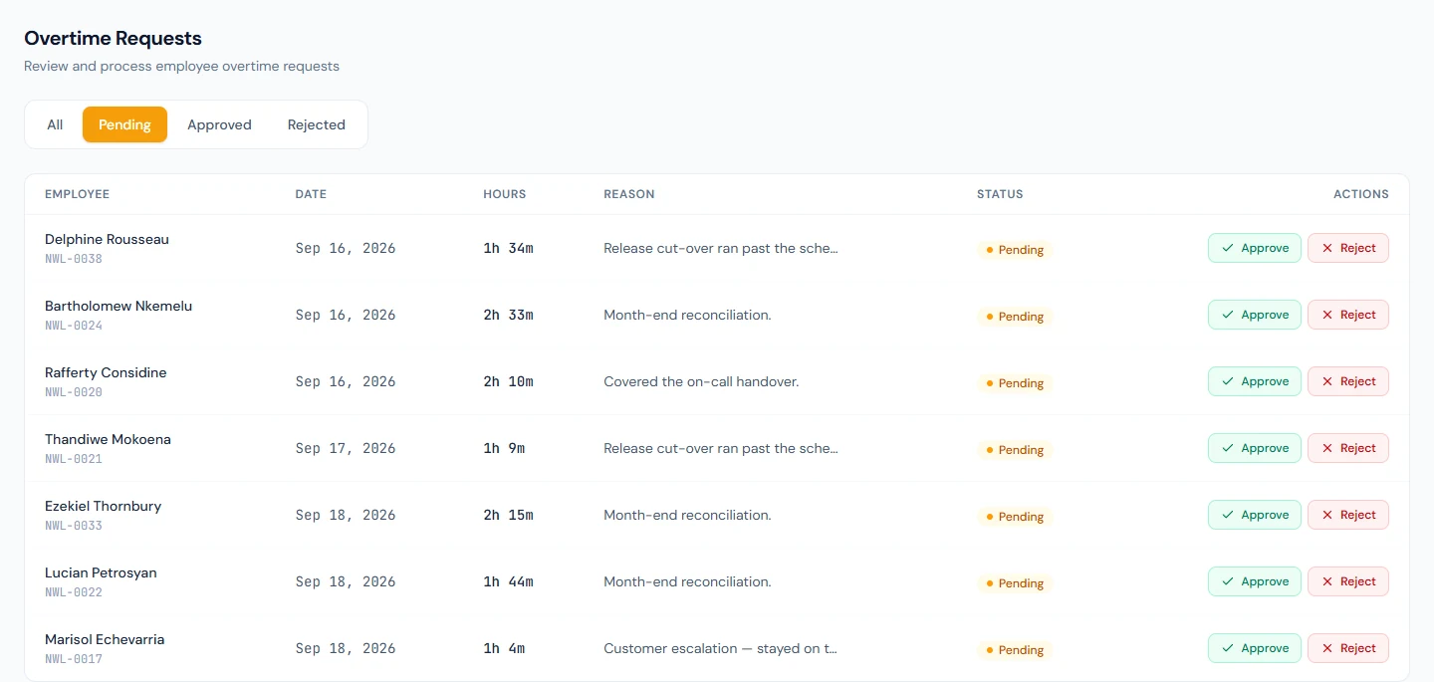
Task: Click Thandiwe Mokoena's truncated release cut-over reason
Action: (721, 448)
